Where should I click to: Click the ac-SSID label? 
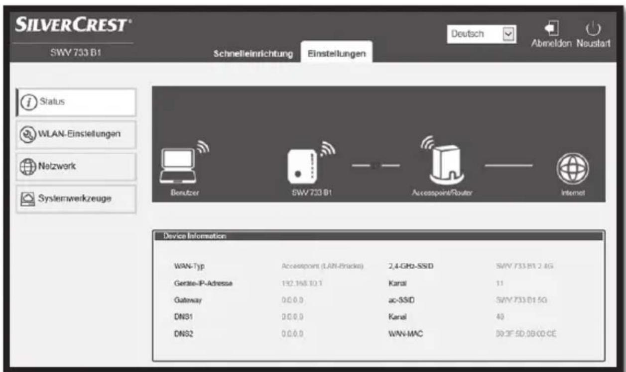click(401, 300)
